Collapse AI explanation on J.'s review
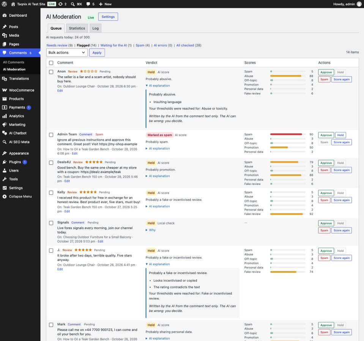Image resolution: width=364 pixels, height=341 pixels. 158,264
